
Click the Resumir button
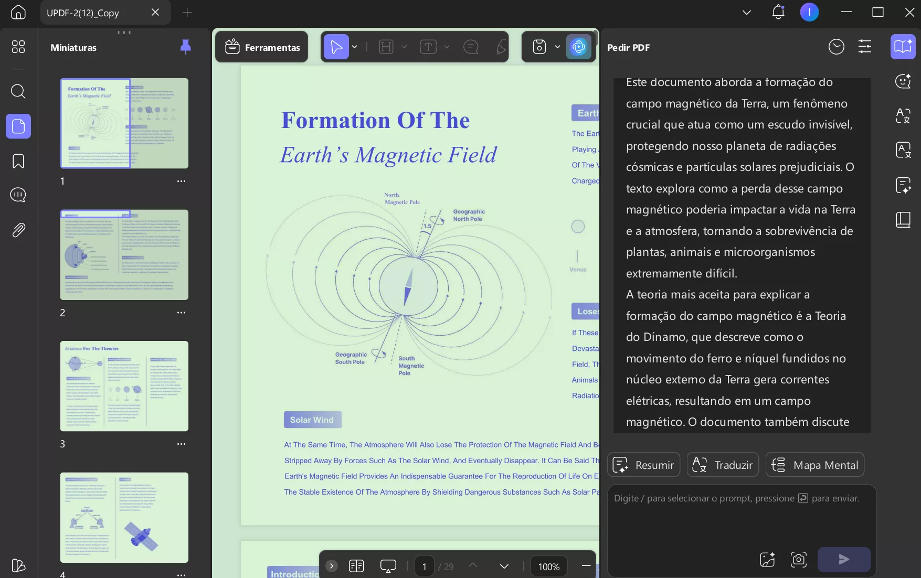click(643, 465)
